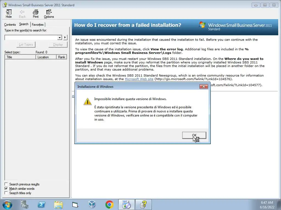Screen dimensions: 281x210
Task: Uncheck Match similar words
Action: [x=6, y=189]
